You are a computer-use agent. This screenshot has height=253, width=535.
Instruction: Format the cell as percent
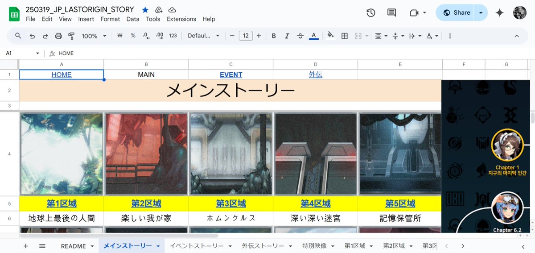click(x=133, y=36)
